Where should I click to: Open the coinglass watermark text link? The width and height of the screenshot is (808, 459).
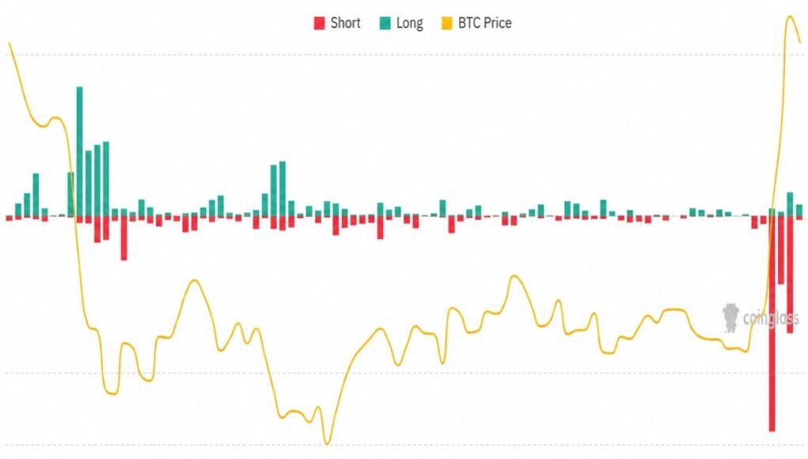click(x=771, y=318)
